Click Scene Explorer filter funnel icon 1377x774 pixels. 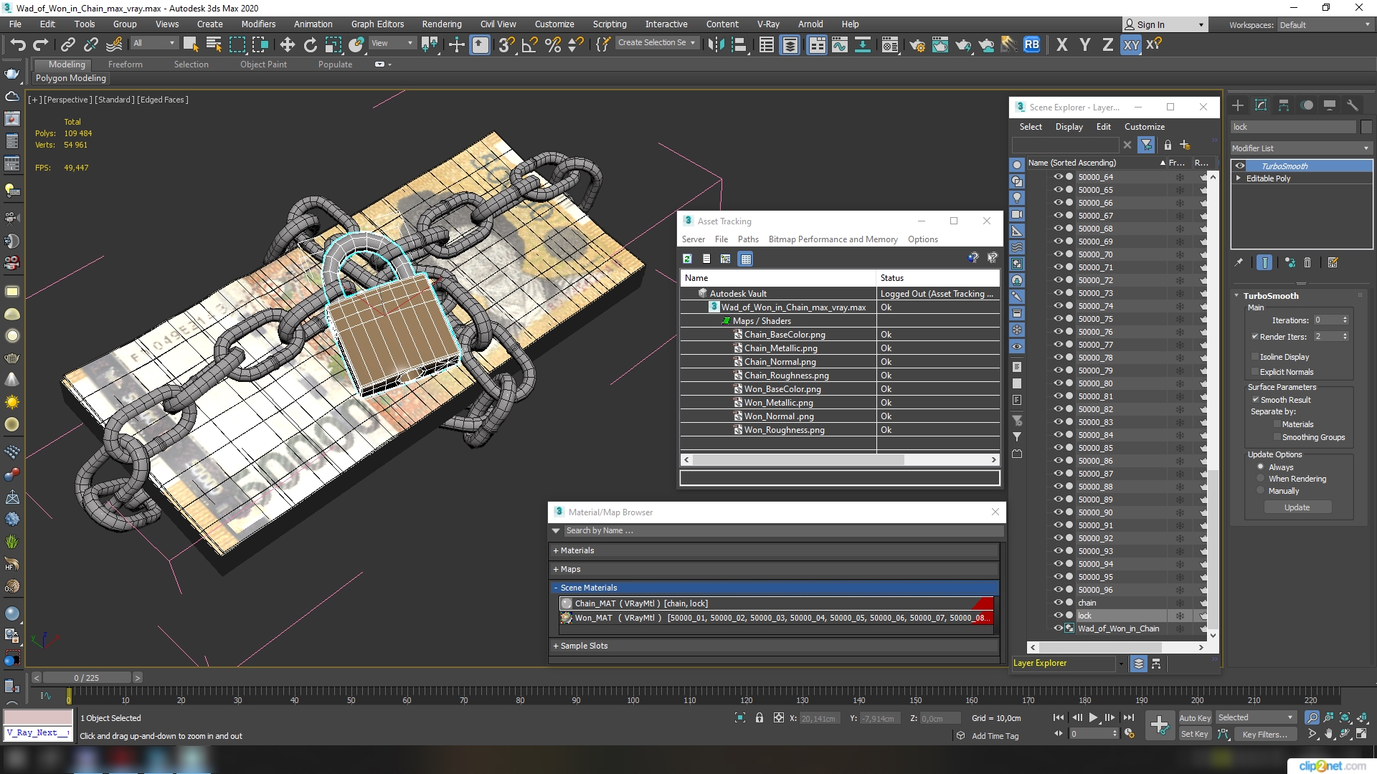coord(1146,145)
